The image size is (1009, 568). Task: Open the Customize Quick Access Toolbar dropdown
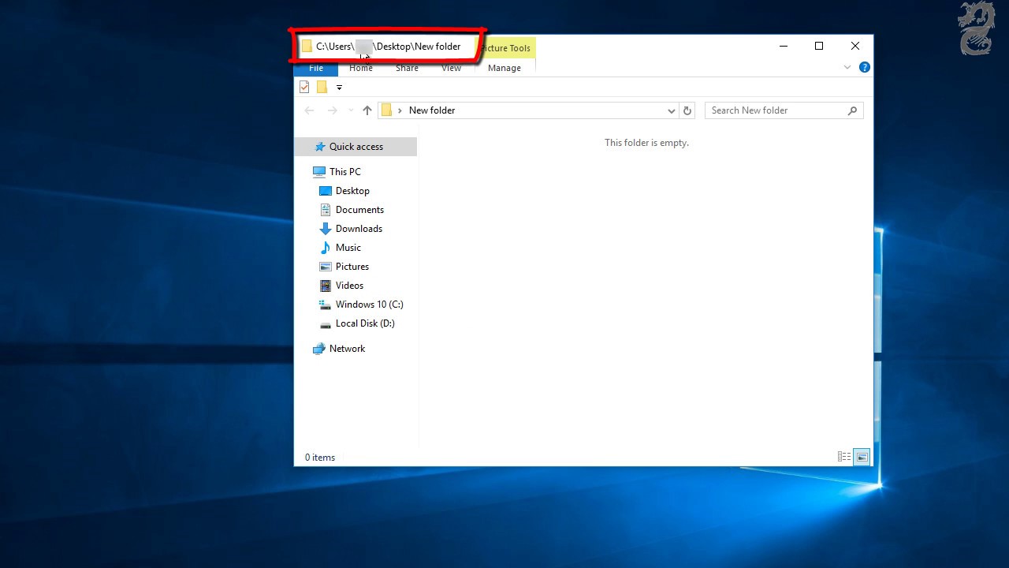tap(340, 88)
